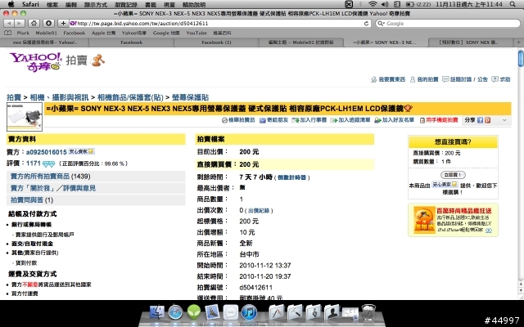
Task: Click the Yahoo auction gavel logo
Action: tap(98, 60)
